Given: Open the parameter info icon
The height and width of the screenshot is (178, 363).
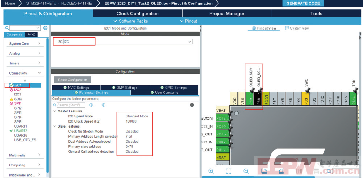Looking at the screenshot, I should 192,105.
